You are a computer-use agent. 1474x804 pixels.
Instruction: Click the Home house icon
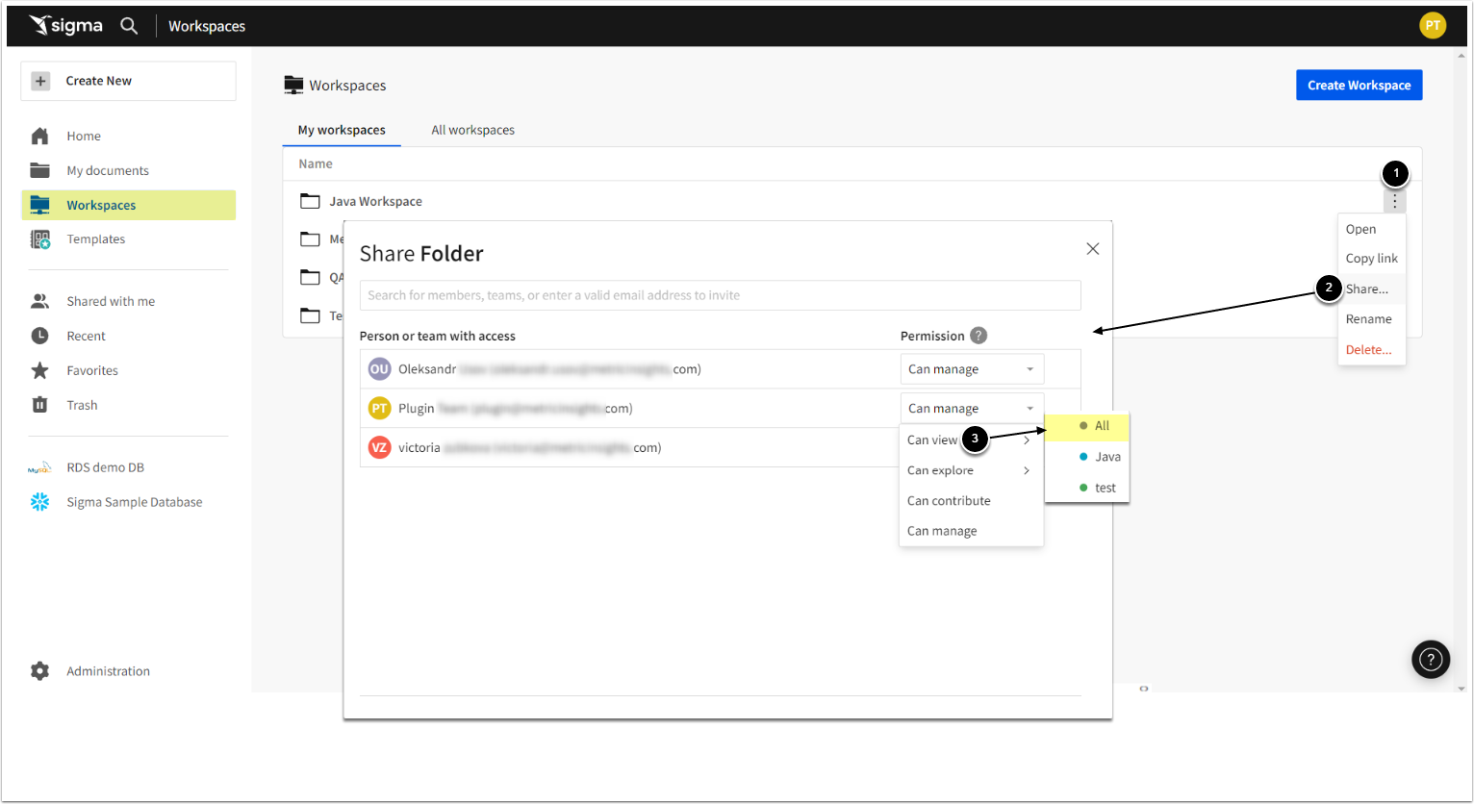pos(39,136)
